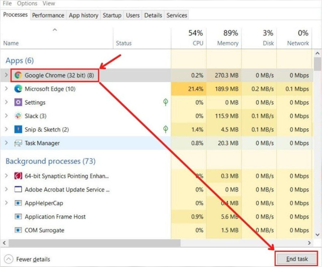322x267 pixels.
Task: Switch to the Performance tab
Action: (48, 15)
